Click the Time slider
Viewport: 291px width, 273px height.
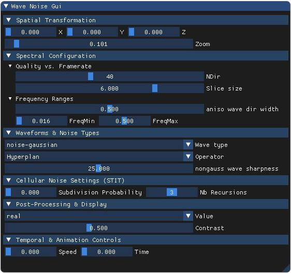point(107,252)
